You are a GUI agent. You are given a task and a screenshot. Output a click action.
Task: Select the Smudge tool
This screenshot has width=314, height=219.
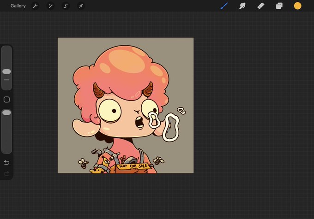tap(242, 6)
